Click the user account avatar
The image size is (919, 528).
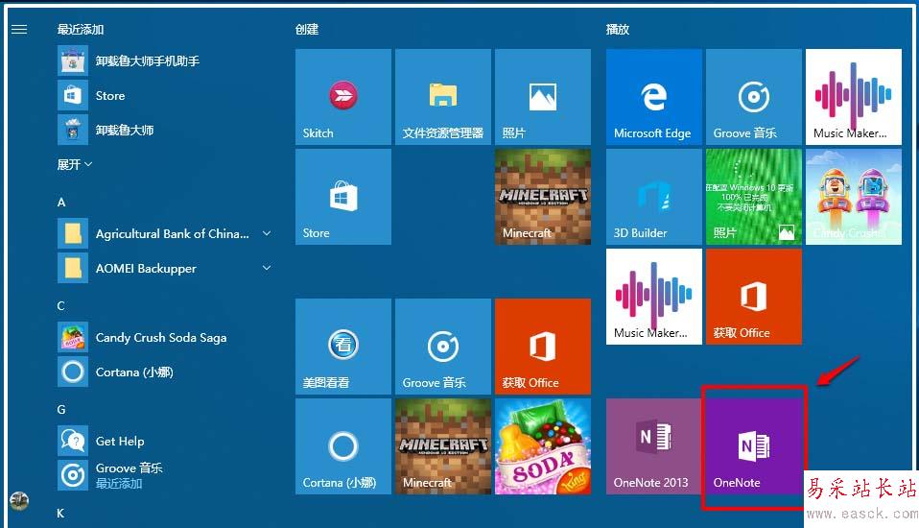click(x=19, y=500)
